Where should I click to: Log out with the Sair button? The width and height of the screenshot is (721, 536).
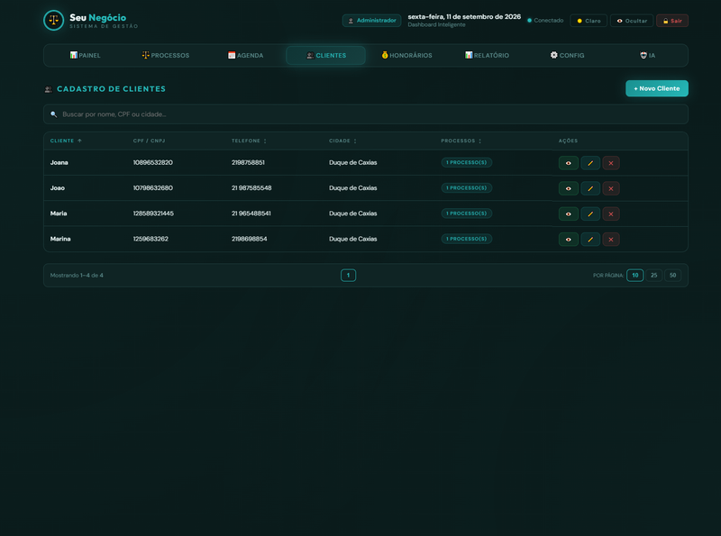coord(672,21)
